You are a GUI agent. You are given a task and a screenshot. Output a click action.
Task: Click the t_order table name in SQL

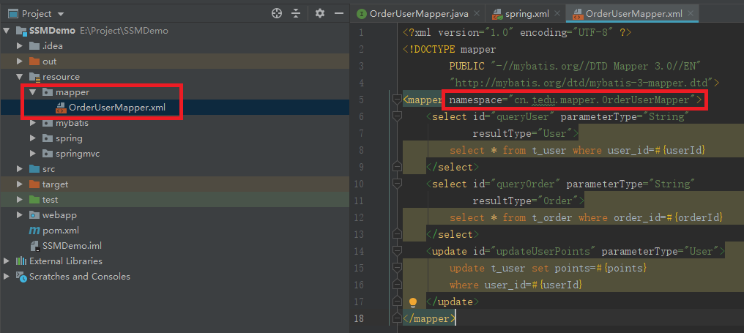(552, 218)
